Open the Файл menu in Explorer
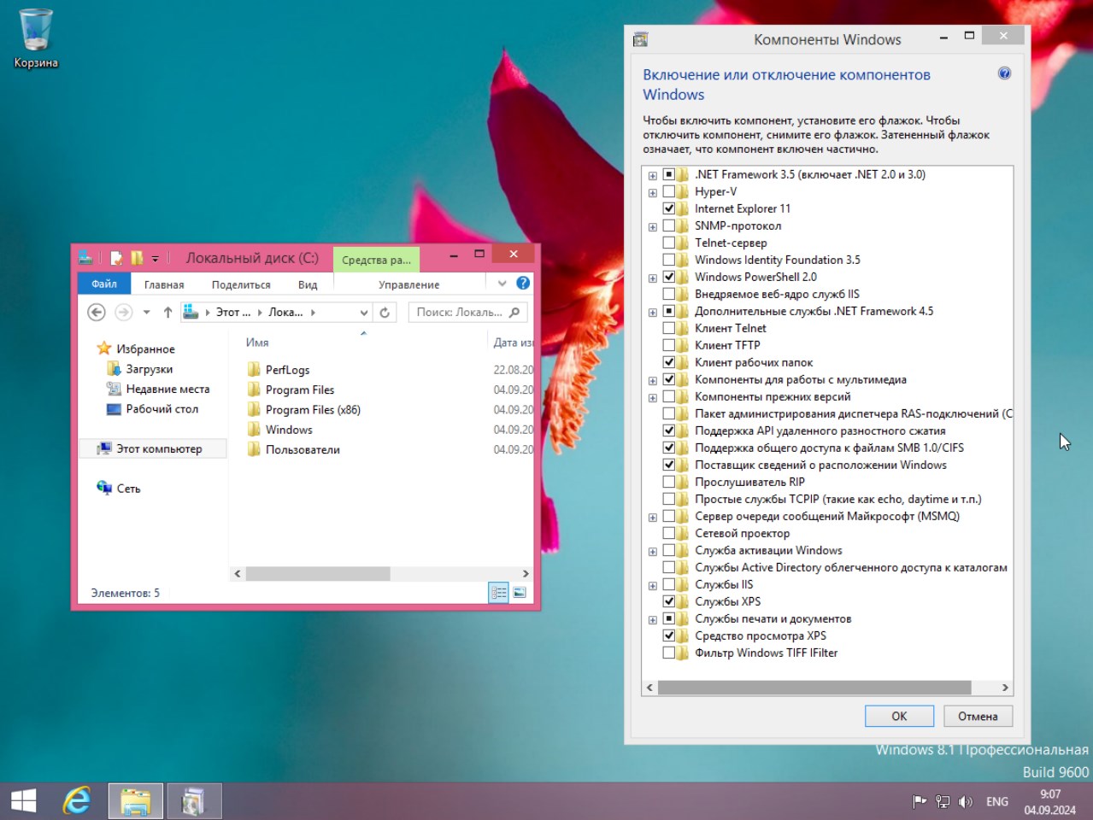The height and width of the screenshot is (820, 1093). pos(104,284)
